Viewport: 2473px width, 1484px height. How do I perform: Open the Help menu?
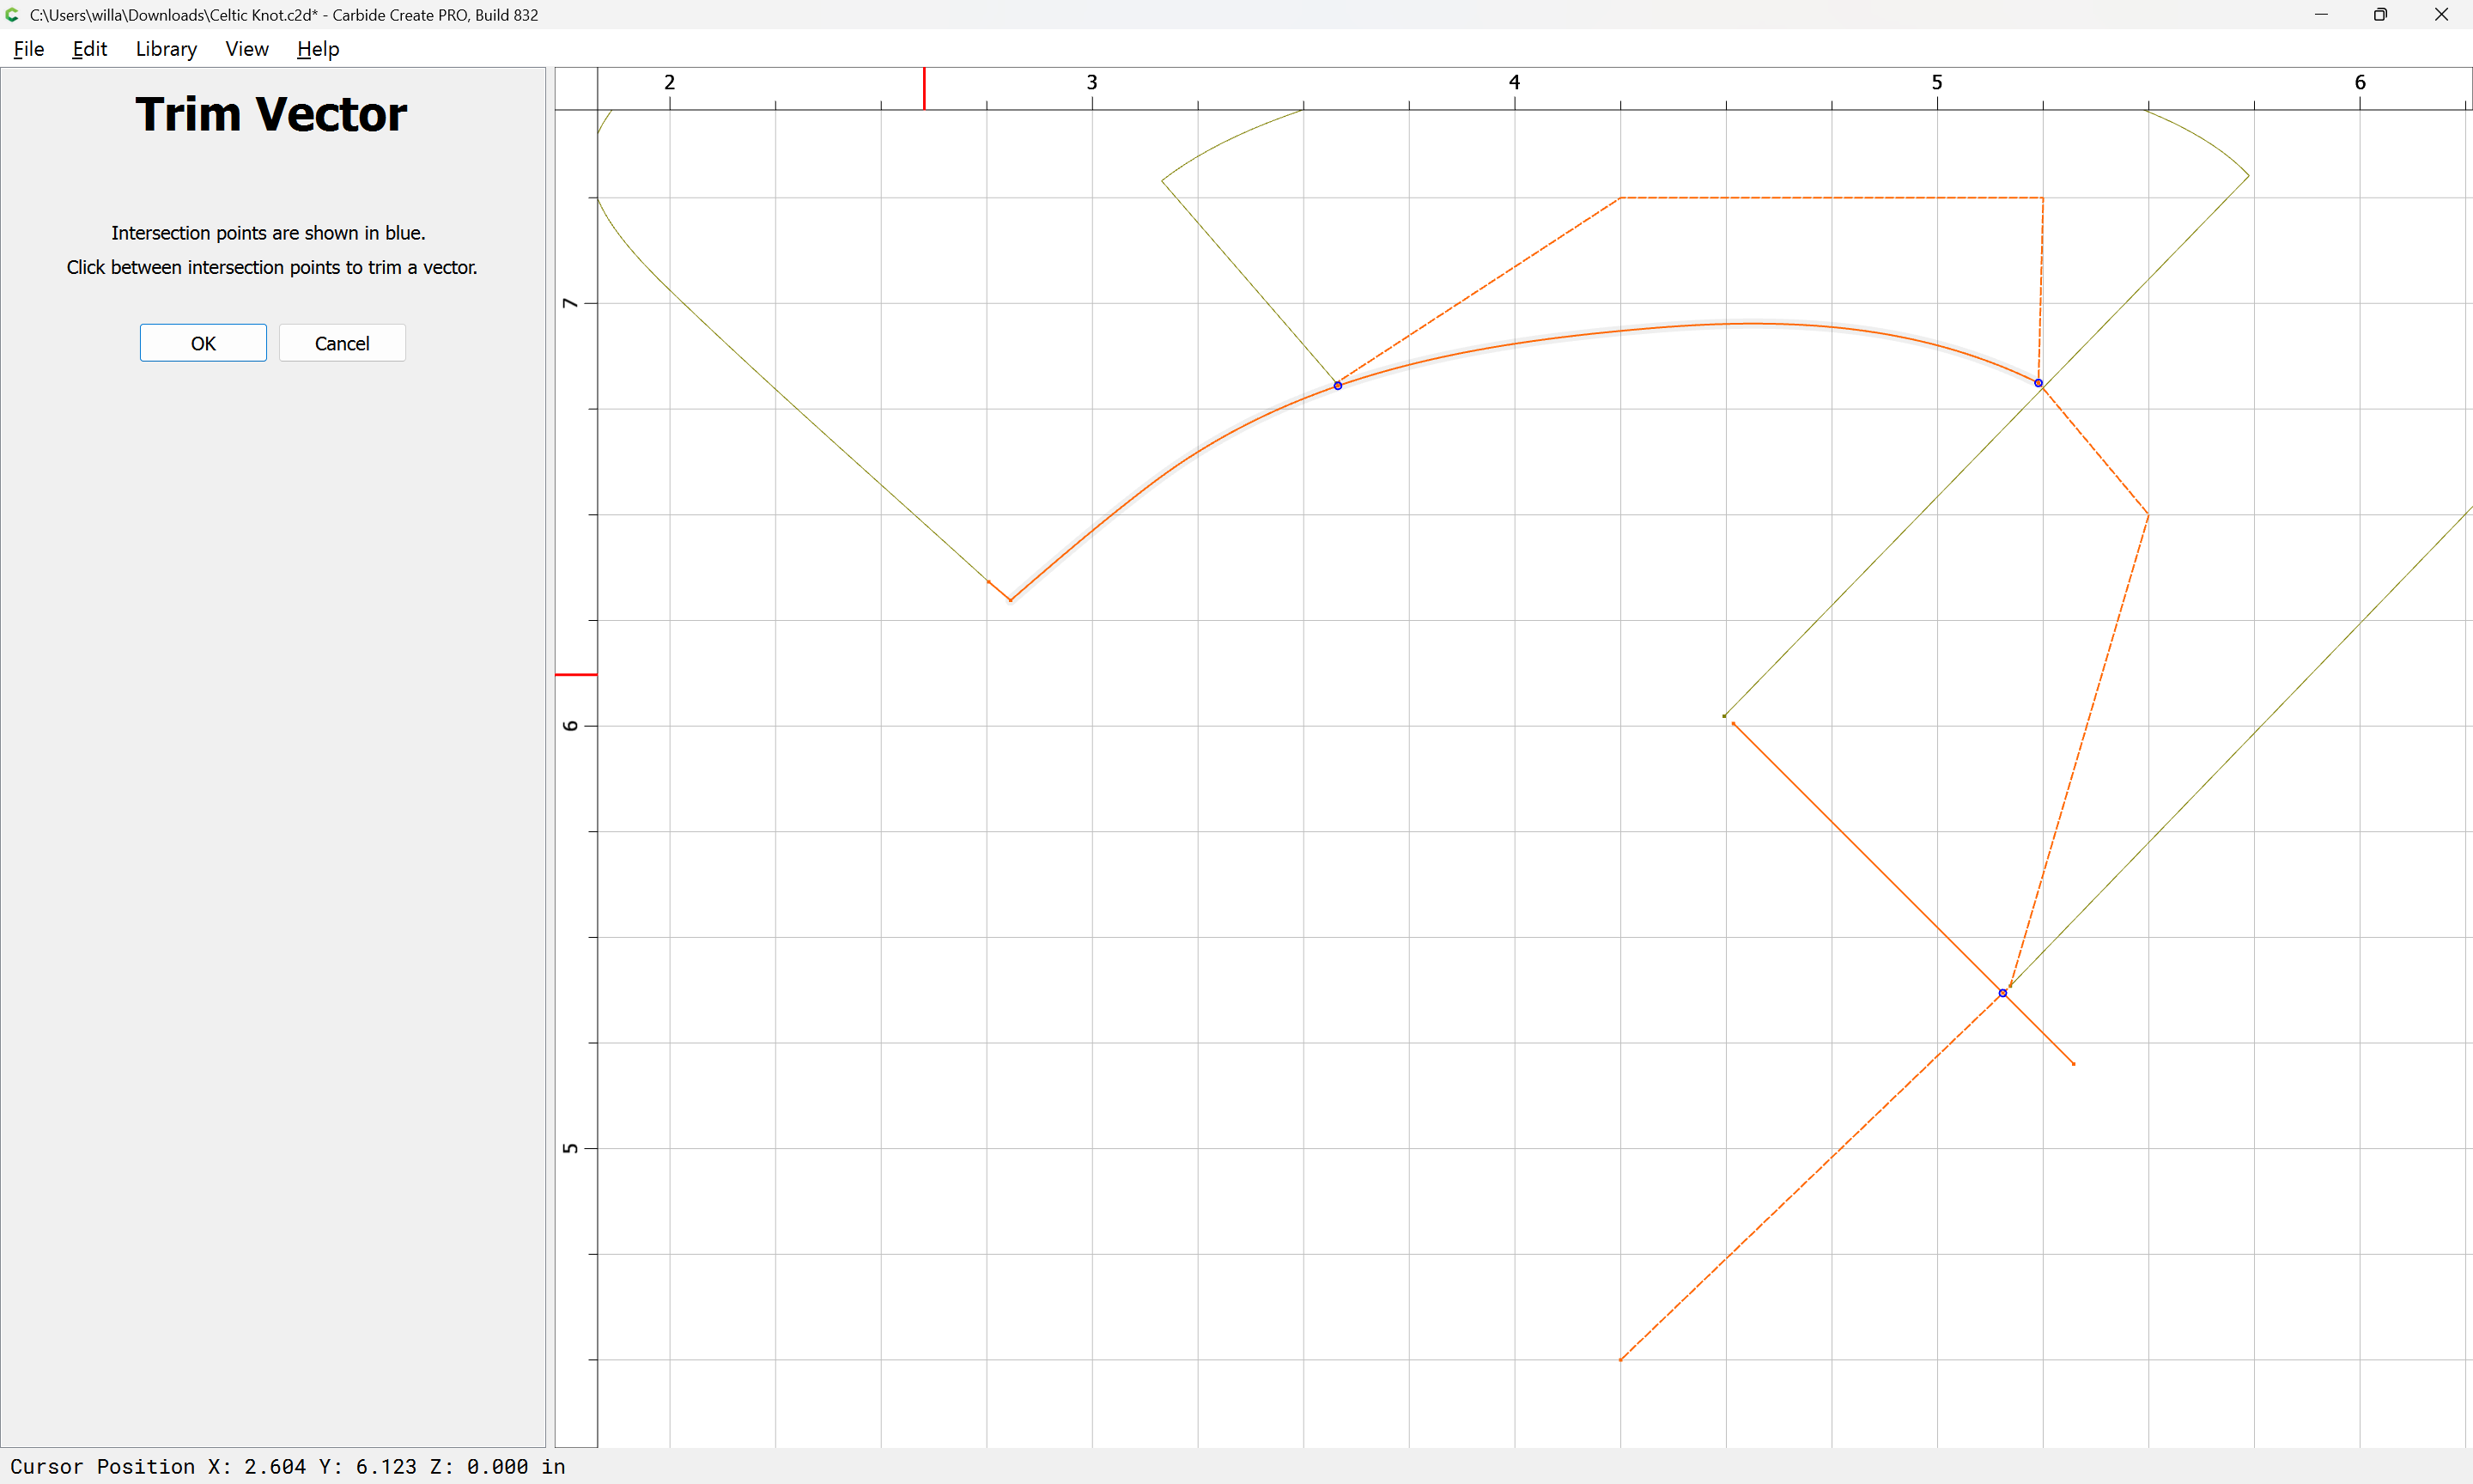coord(318,49)
